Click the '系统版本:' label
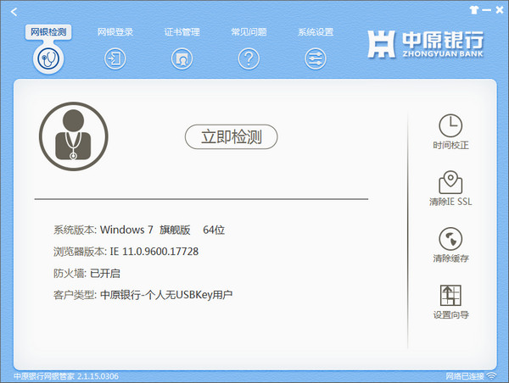The image size is (509, 383). tap(75, 230)
